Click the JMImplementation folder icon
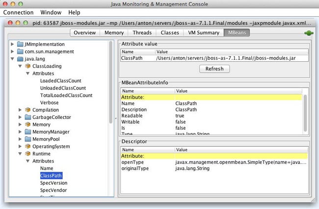This screenshot has height=209, width=319. coord(20,44)
